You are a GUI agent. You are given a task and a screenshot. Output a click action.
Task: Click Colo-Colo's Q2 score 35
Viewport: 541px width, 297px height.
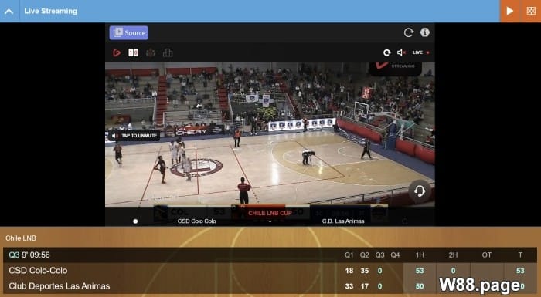[x=364, y=271]
